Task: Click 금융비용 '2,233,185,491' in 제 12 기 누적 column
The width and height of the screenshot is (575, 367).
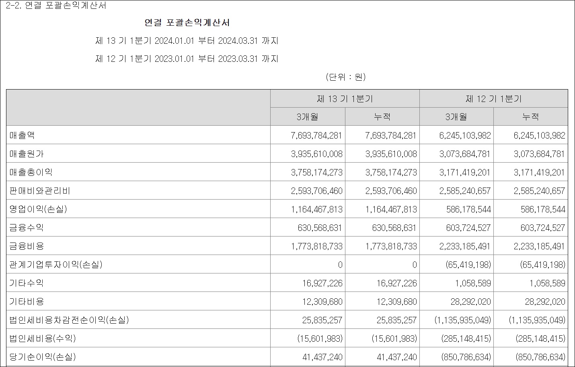Action: coord(539,247)
